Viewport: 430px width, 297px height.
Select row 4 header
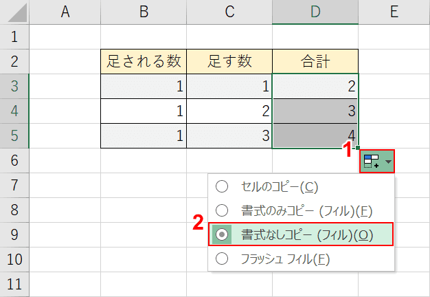tap(14, 111)
